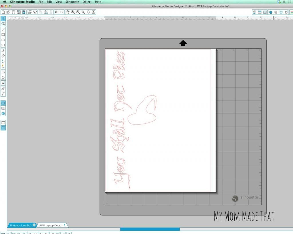
Task: Click the Zoom selection tool
Action: (83, 12)
